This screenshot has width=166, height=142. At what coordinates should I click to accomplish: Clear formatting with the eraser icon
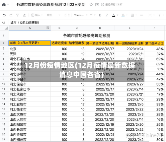(24, 15)
